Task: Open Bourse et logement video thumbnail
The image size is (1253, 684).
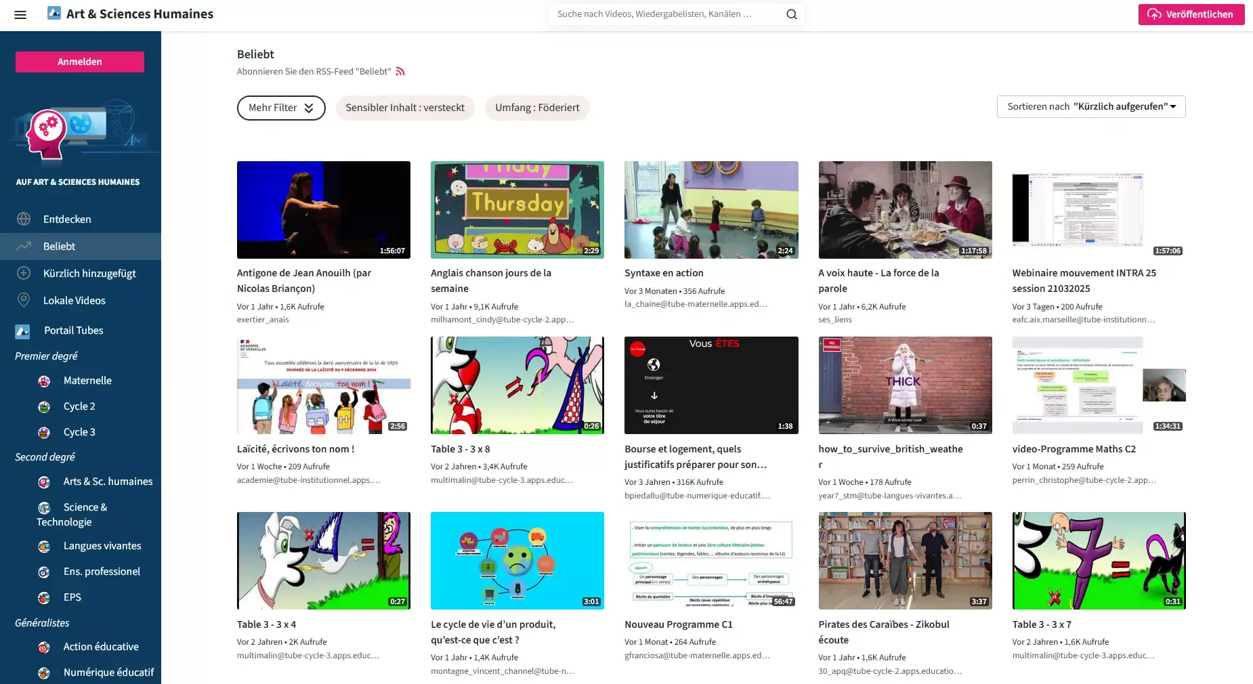Action: tap(711, 385)
